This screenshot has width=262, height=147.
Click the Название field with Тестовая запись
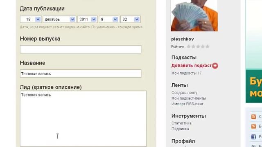tap(81, 73)
